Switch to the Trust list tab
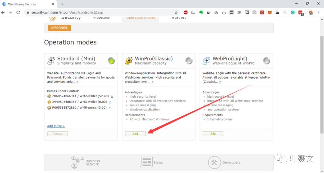The width and height of the screenshot is (324, 173). point(178,18)
